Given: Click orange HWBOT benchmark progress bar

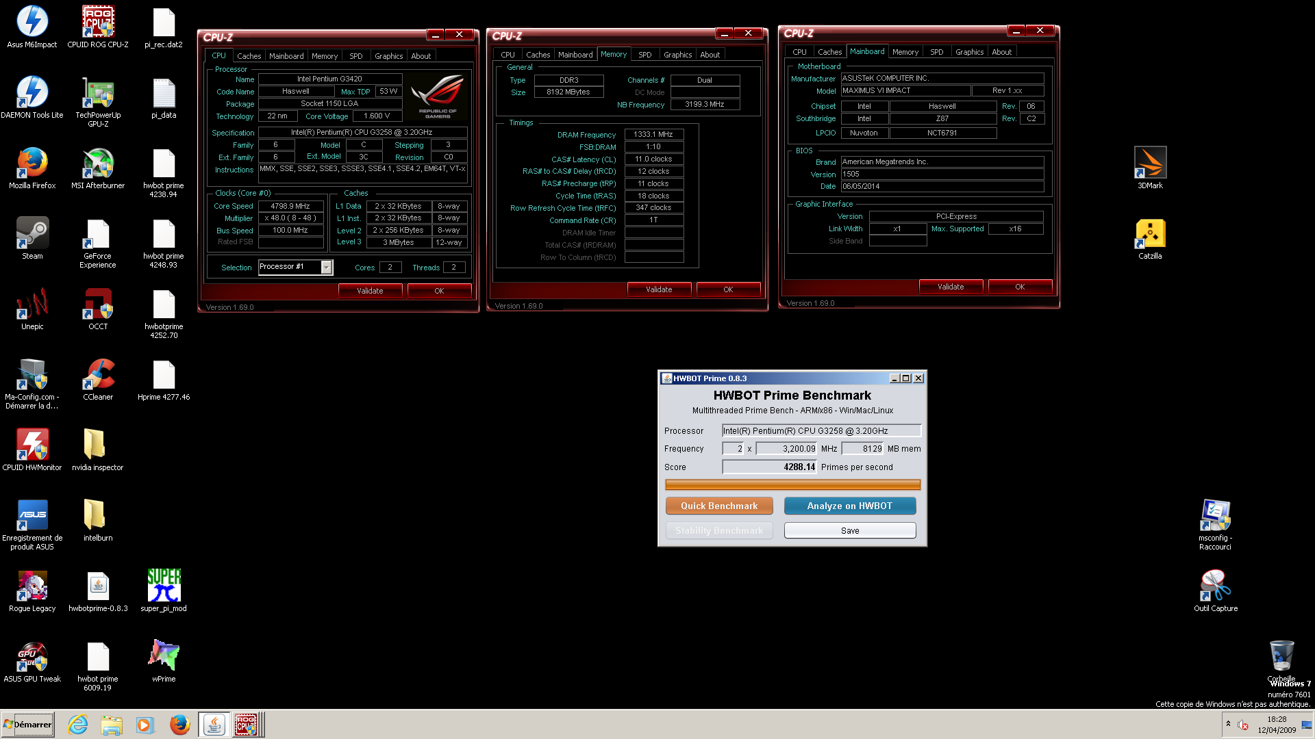Looking at the screenshot, I should tap(793, 485).
